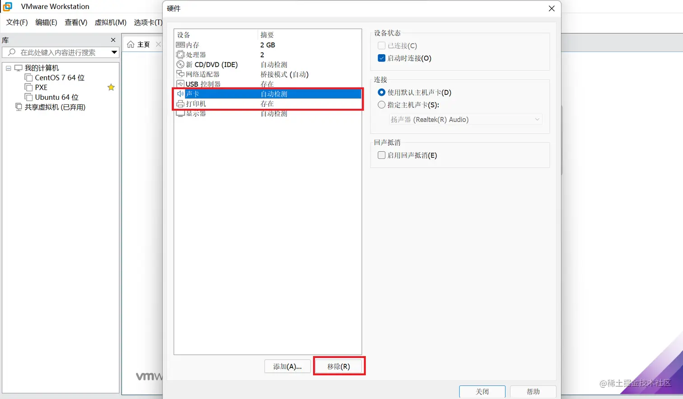Viewport: 683px width, 399px height.
Task: Click the 2 GB memory summary value
Action: pyautogui.click(x=267, y=45)
